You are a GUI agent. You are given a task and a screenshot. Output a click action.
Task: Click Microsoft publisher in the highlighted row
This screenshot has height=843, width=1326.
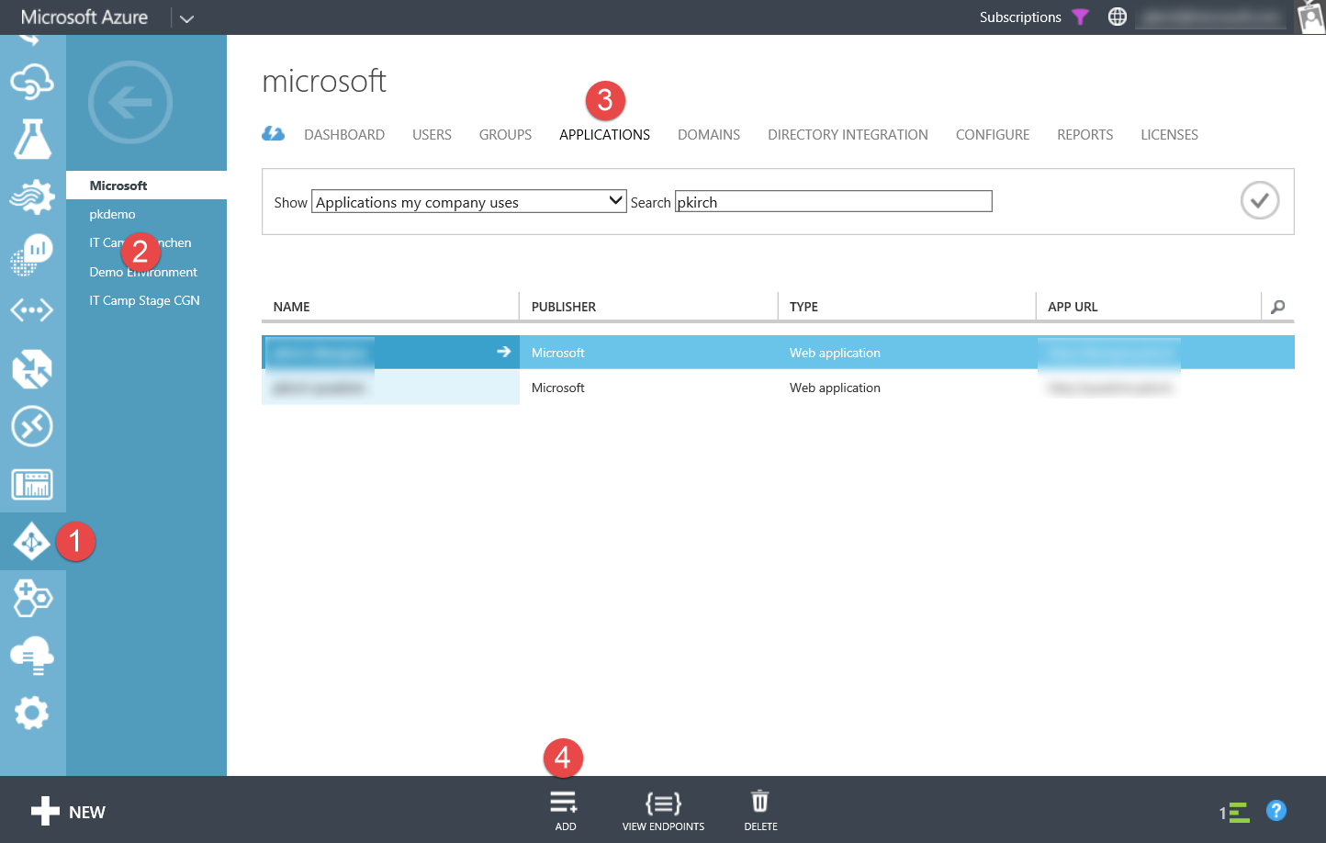[557, 353]
